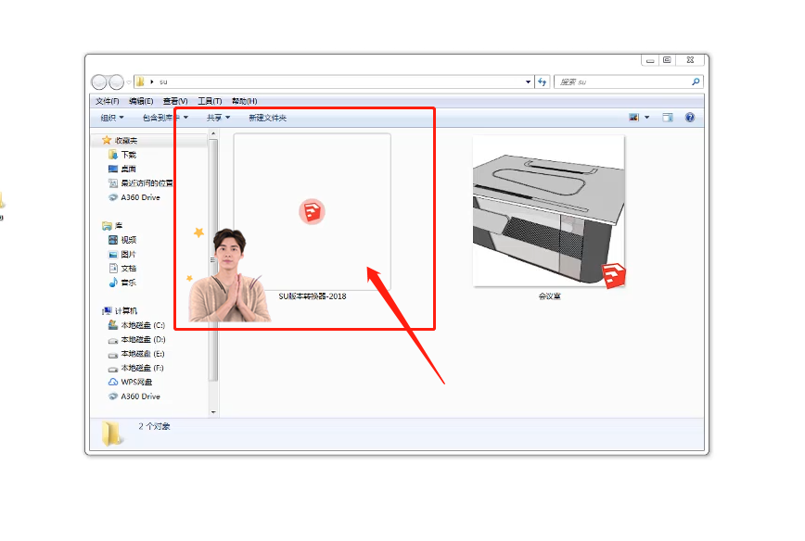Click the SU版本转换器-2018 file name label

313,296
